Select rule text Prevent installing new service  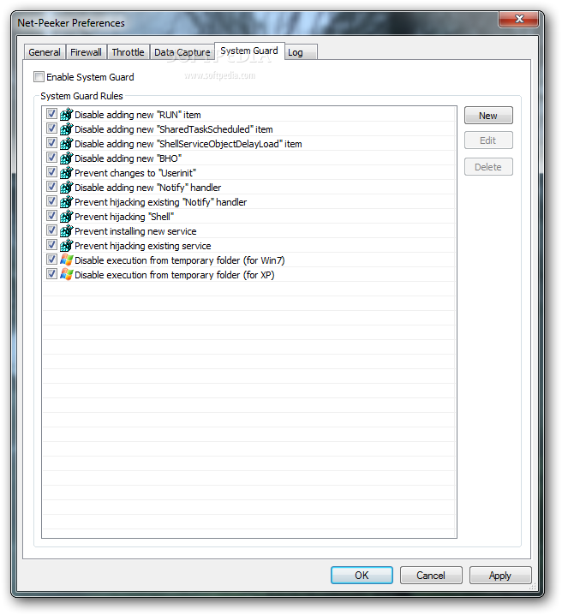(x=135, y=231)
